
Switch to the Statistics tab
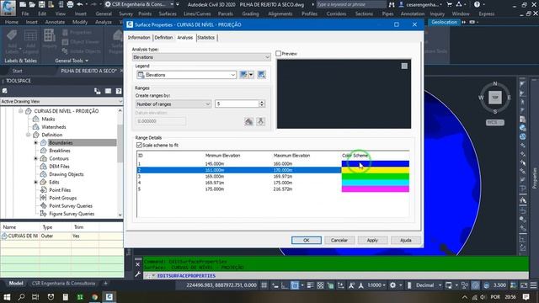(x=205, y=37)
